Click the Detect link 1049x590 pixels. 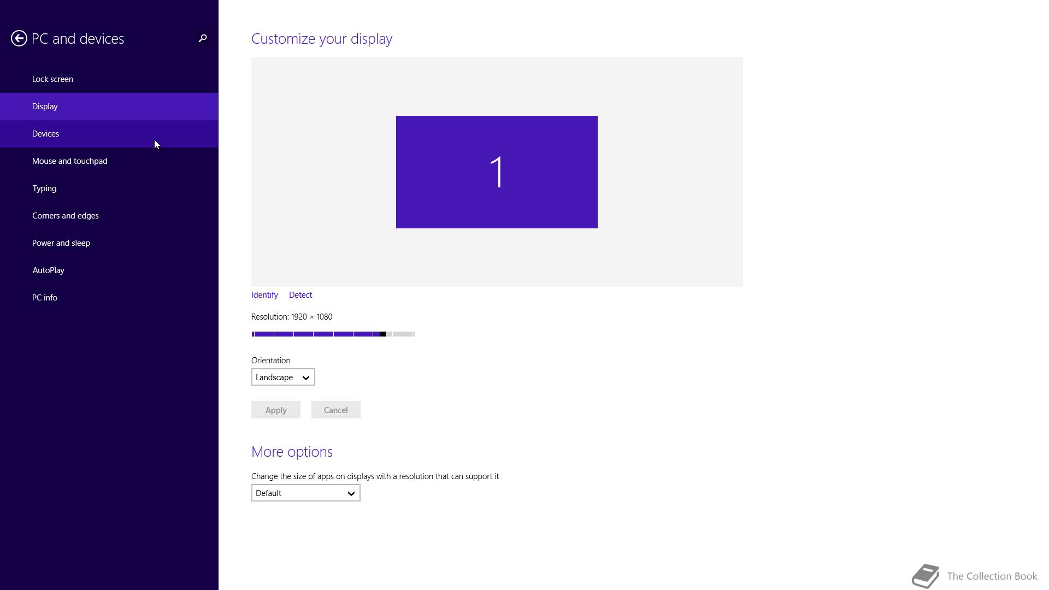click(300, 295)
